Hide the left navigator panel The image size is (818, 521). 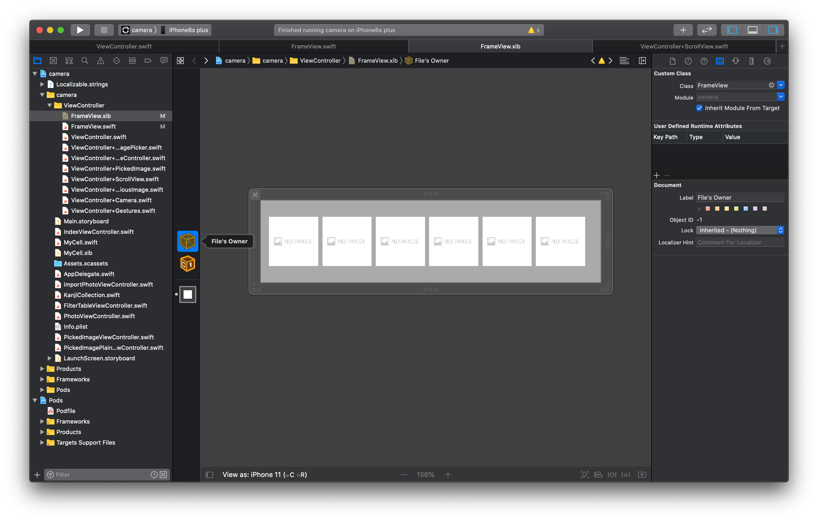tap(732, 30)
